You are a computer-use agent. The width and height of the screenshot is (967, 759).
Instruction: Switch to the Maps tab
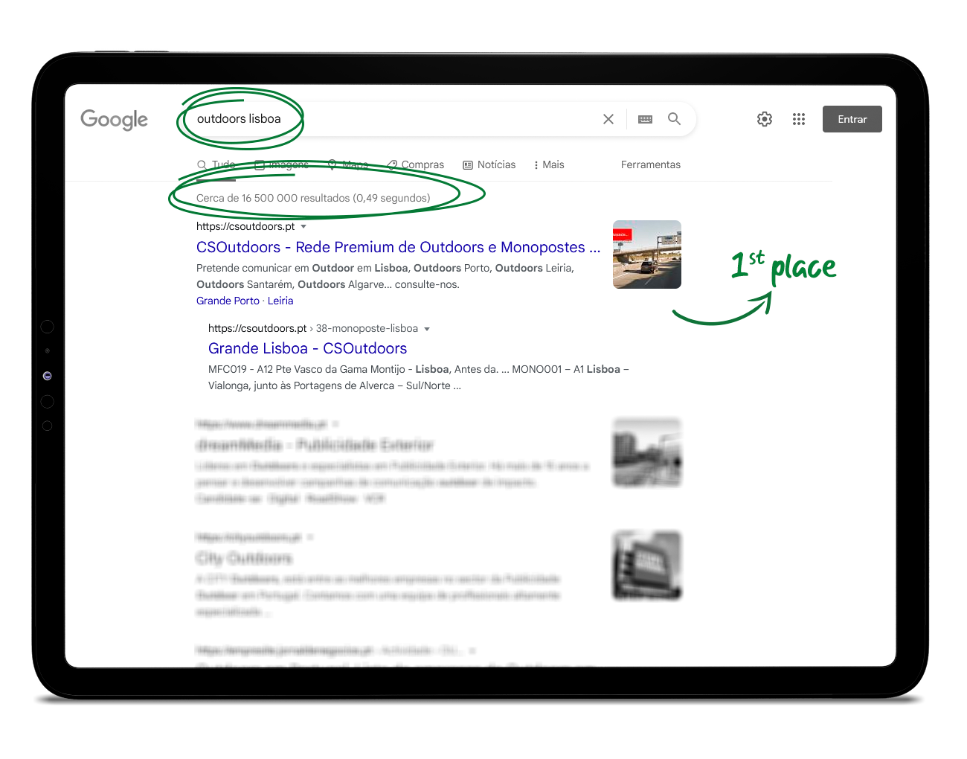tap(347, 164)
